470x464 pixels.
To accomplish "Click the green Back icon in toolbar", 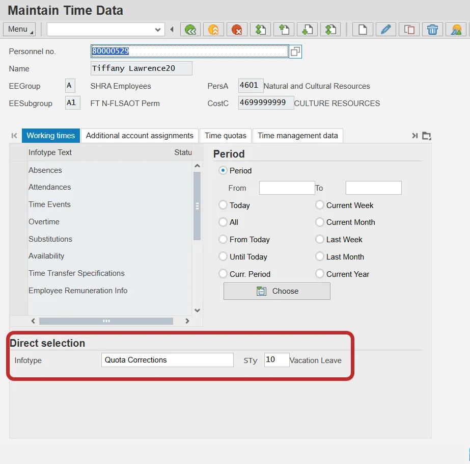I will point(190,30).
